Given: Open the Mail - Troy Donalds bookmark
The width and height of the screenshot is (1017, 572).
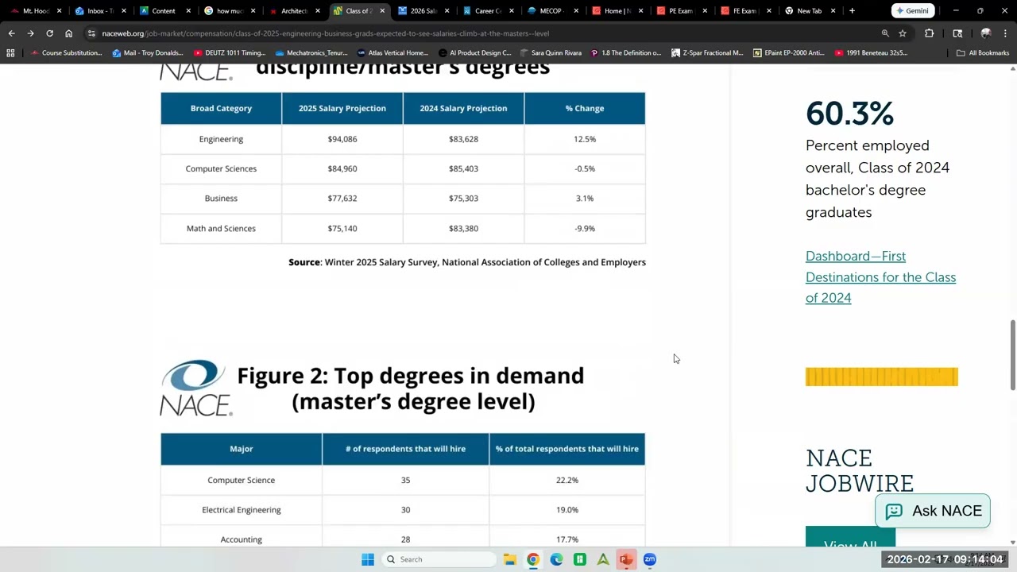Looking at the screenshot, I should 148,53.
